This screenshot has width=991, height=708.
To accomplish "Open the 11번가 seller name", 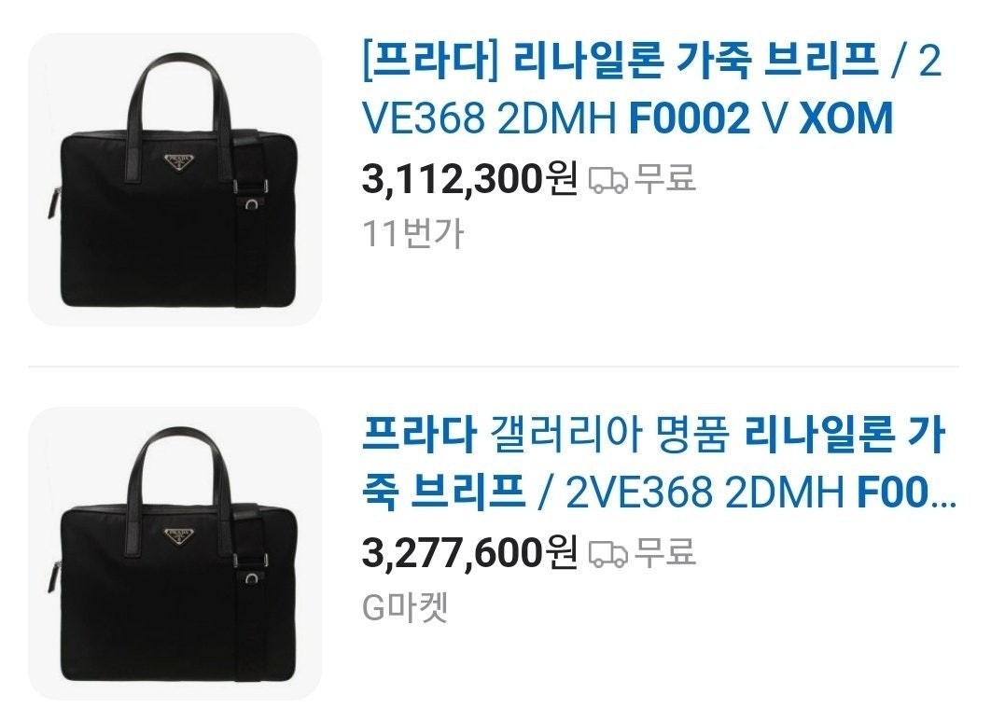I will pos(413,234).
